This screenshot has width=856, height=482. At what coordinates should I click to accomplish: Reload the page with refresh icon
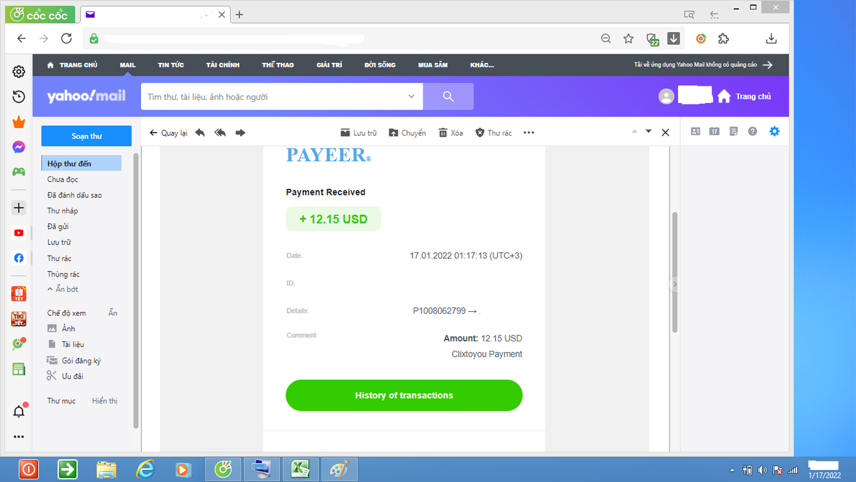[x=66, y=39]
